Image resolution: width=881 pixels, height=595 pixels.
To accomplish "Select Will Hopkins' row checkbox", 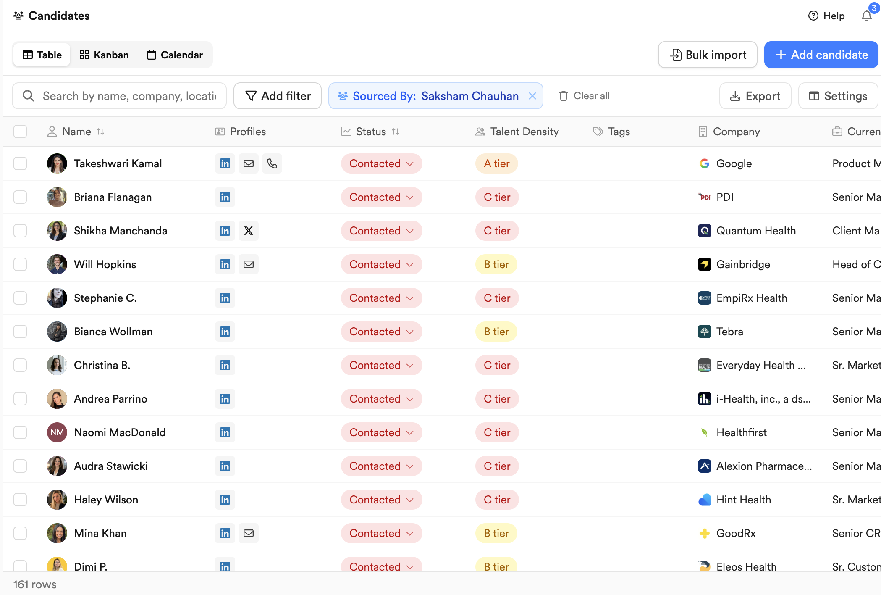I will point(20,264).
